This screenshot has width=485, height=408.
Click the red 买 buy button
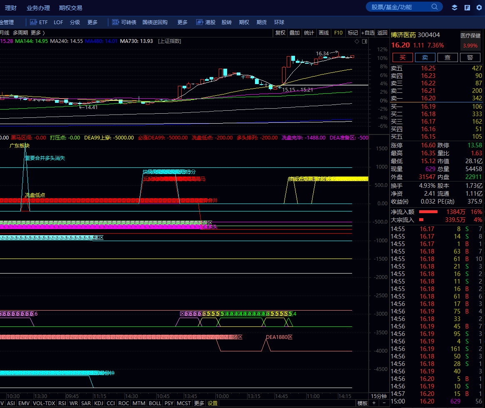click(402, 57)
